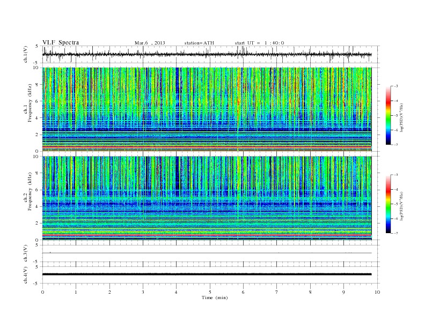Image resolution: width=425 pixels, height=328 pixels.
Task: Click time axis tick label "9"
Action: 343,292
